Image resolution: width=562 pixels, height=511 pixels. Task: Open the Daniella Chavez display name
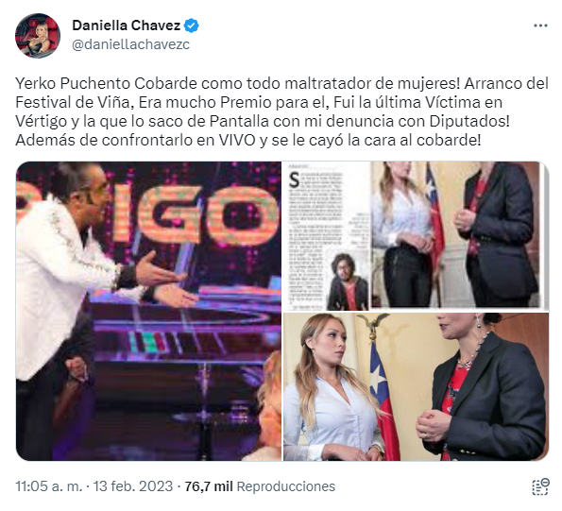(x=127, y=26)
